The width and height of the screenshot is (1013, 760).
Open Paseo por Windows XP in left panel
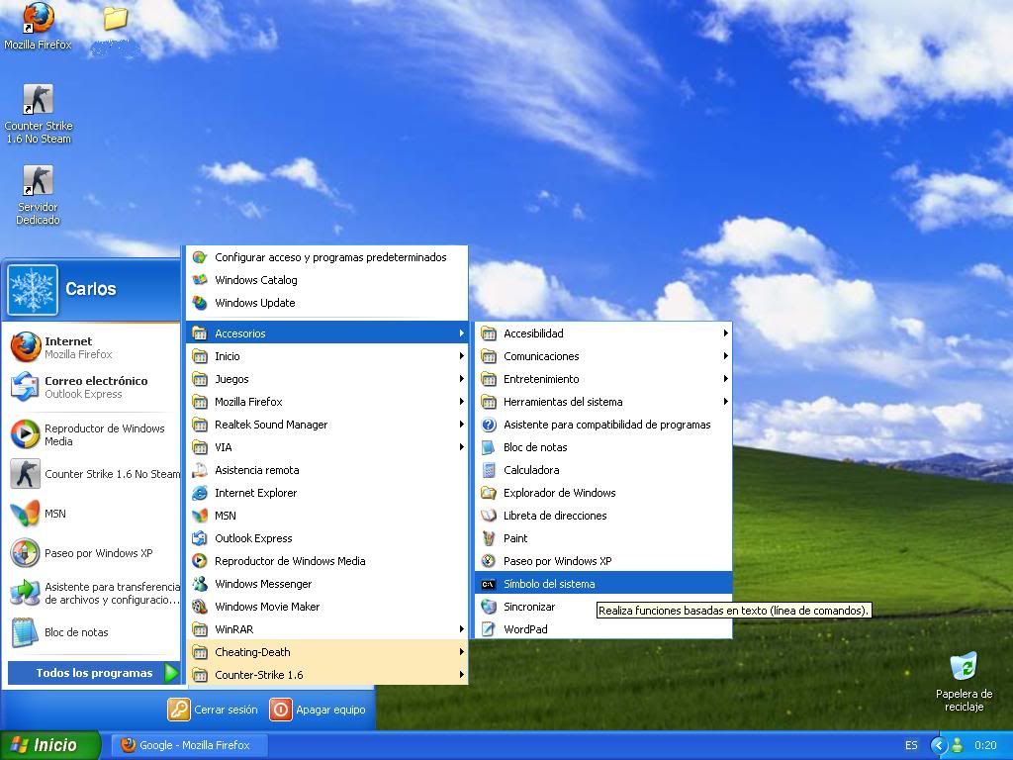click(x=92, y=553)
